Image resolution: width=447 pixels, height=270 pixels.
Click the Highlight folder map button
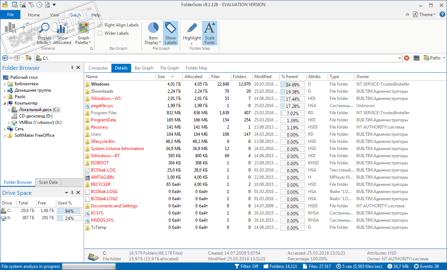pyautogui.click(x=192, y=33)
